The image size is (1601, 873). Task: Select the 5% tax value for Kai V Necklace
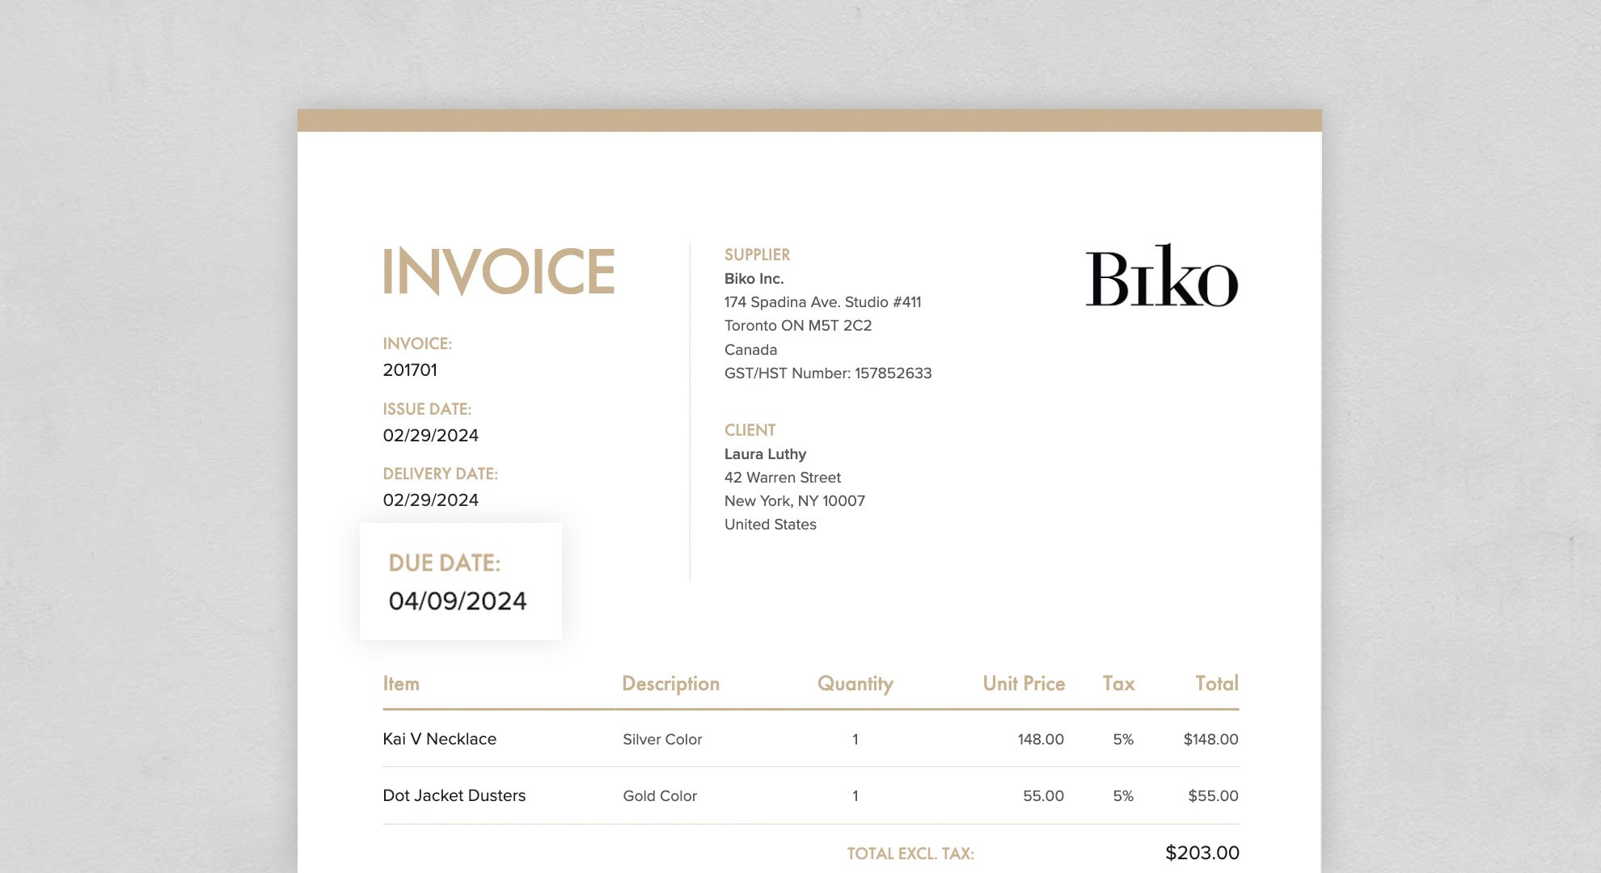pyautogui.click(x=1123, y=738)
